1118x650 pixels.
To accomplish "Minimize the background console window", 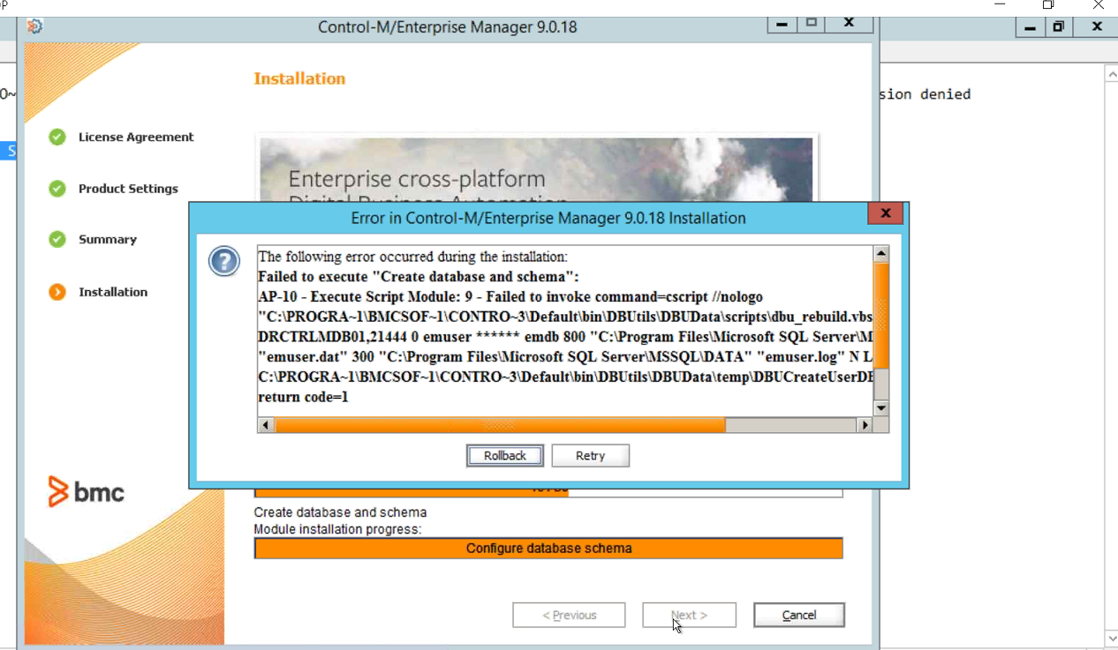I will tap(1030, 27).
